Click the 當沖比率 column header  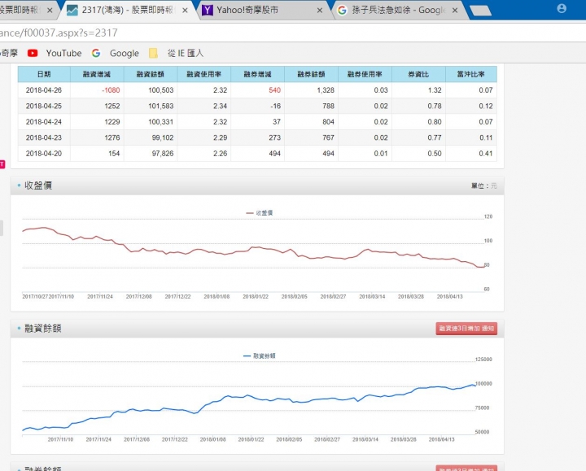[470, 74]
